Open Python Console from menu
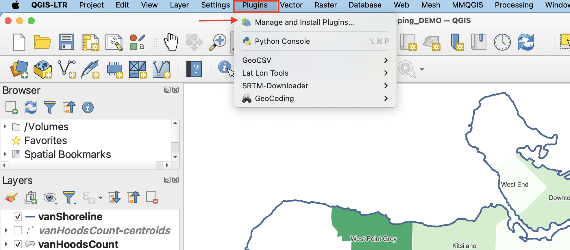 tap(282, 41)
